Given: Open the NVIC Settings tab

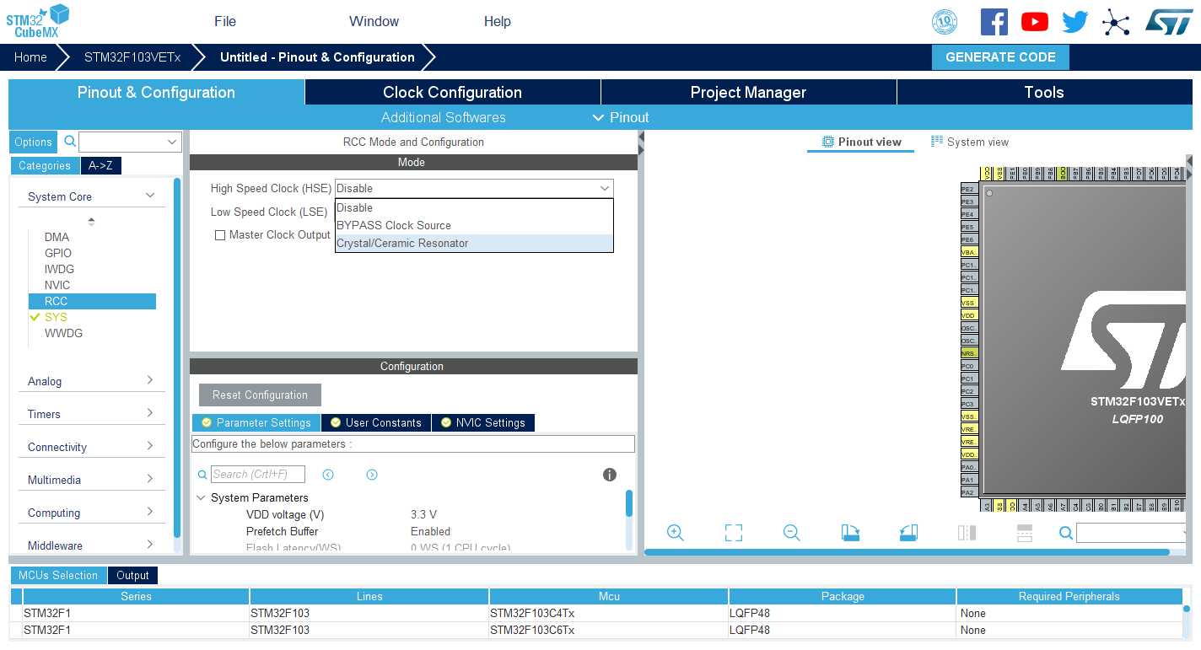Looking at the screenshot, I should [482, 422].
